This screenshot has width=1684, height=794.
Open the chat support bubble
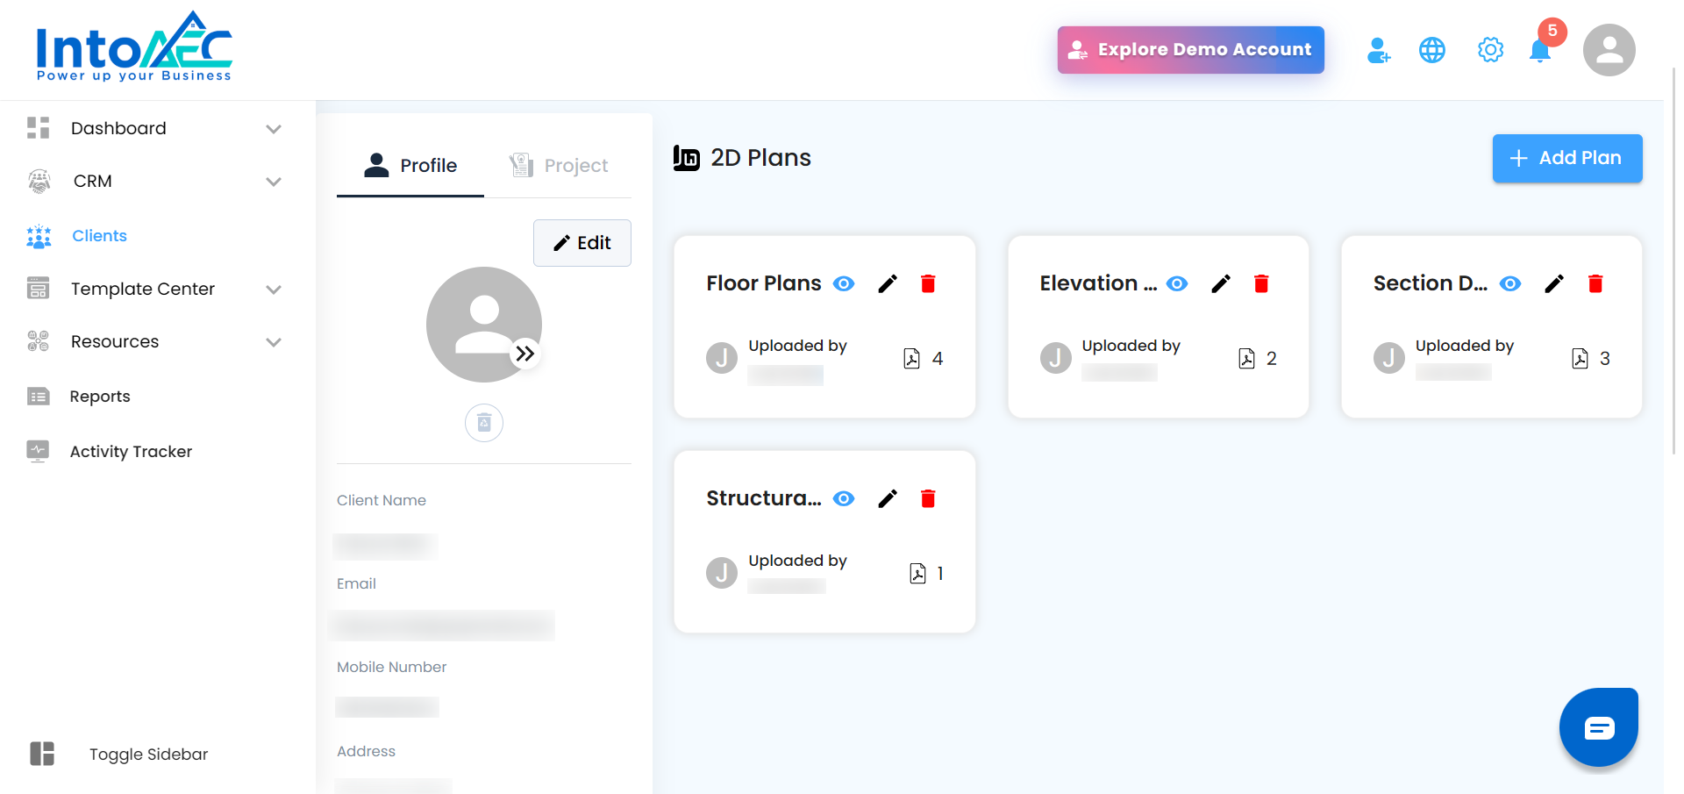coord(1598,727)
